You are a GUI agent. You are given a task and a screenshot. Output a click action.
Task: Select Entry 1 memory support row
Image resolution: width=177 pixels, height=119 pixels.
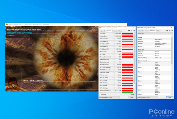[154, 64]
